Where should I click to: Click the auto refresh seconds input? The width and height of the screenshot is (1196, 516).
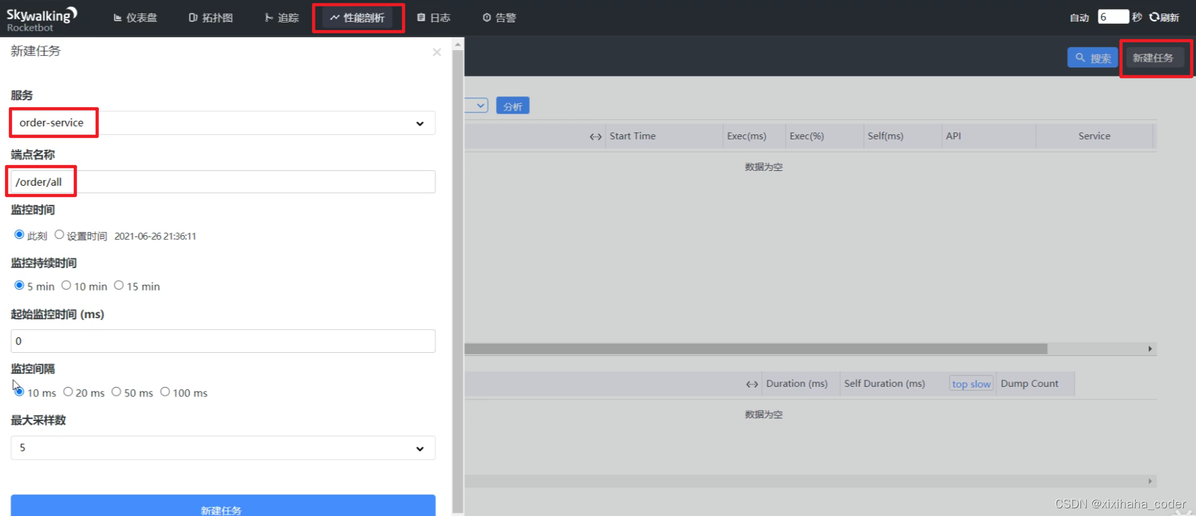coord(1112,17)
